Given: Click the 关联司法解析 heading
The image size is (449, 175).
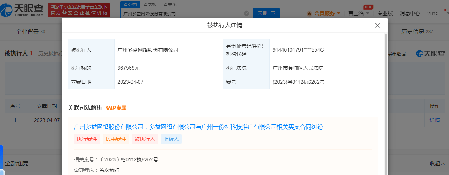Looking at the screenshot, I should [x=85, y=108].
